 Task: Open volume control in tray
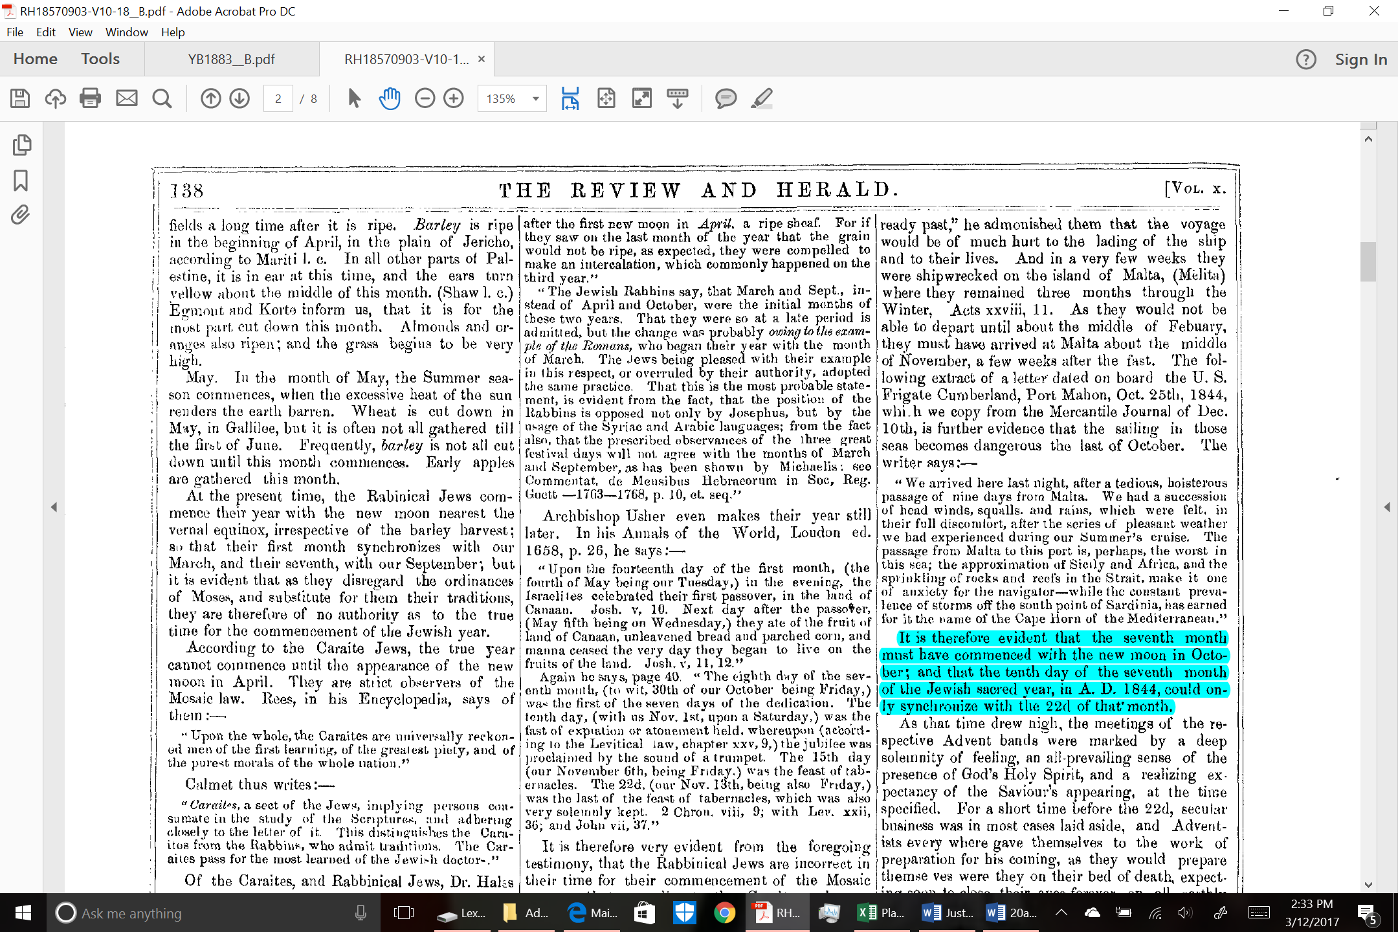(1186, 913)
